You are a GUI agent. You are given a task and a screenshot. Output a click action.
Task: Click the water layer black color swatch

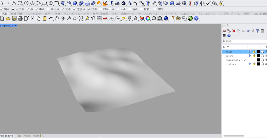point(258,52)
